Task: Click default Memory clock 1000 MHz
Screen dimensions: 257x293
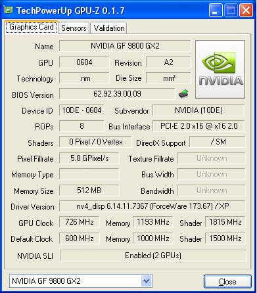Action: tap(153, 238)
